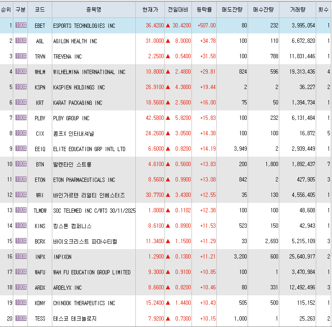This screenshot has width=332, height=327.
Task: Select 콤프X 인터내셔널 stock name
Action: pyautogui.click(x=73, y=134)
